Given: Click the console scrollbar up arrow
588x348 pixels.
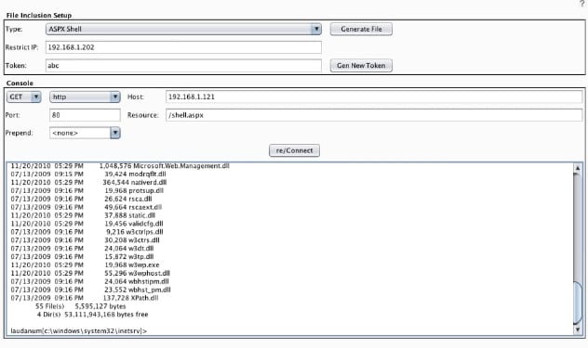Looking at the screenshot, I should [x=578, y=168].
